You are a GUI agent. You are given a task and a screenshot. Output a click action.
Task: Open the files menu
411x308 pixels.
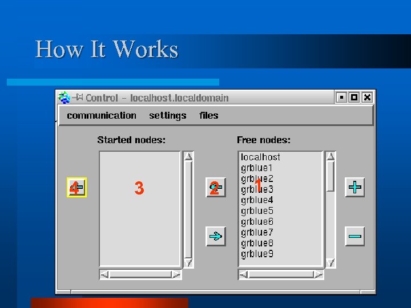(x=209, y=115)
